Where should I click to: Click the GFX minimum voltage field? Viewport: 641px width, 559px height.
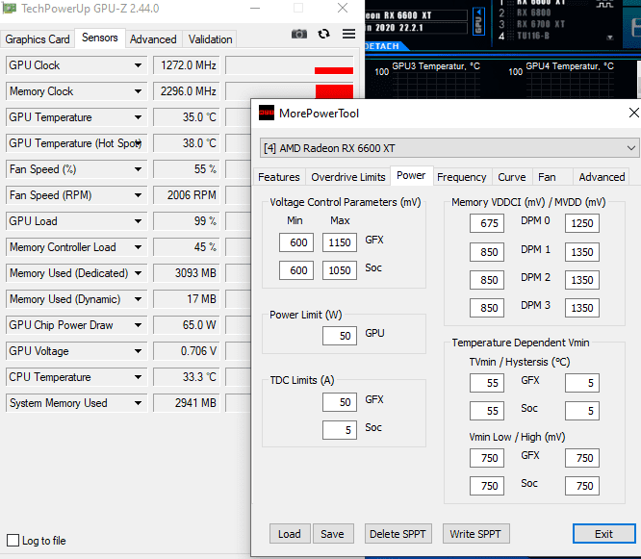(296, 242)
